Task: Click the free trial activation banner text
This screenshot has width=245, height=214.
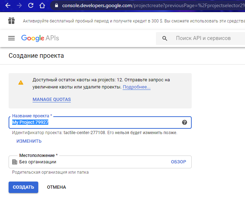Action: [134, 21]
